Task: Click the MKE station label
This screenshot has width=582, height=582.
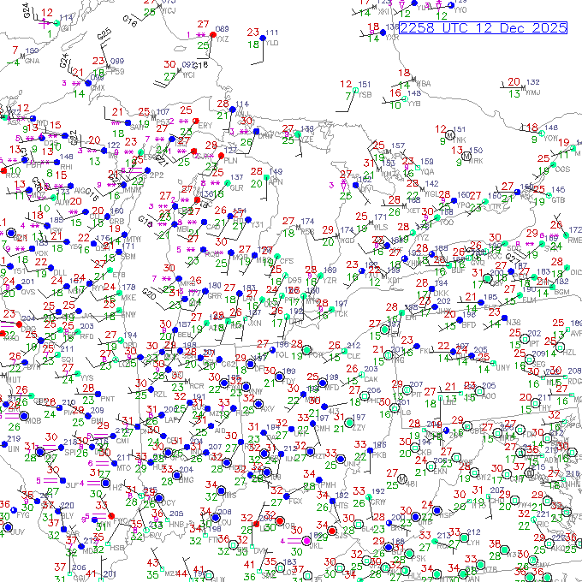Action: pos(128,297)
